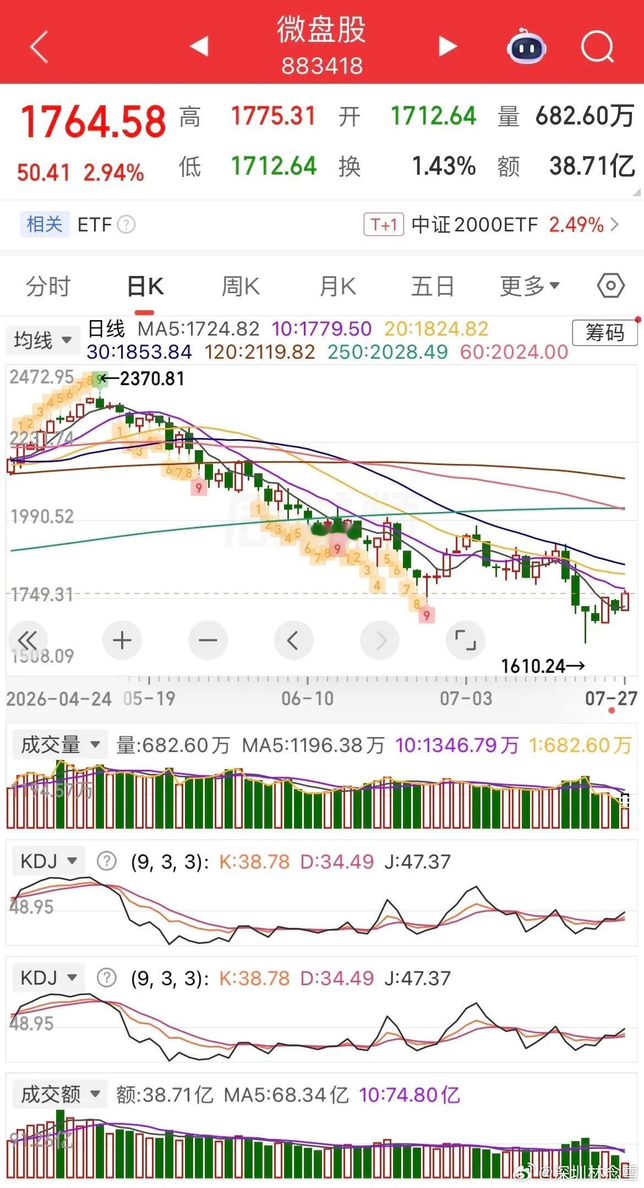Go to previous stock with left triangle
Viewport: 644px width, 1188px height.
(199, 46)
